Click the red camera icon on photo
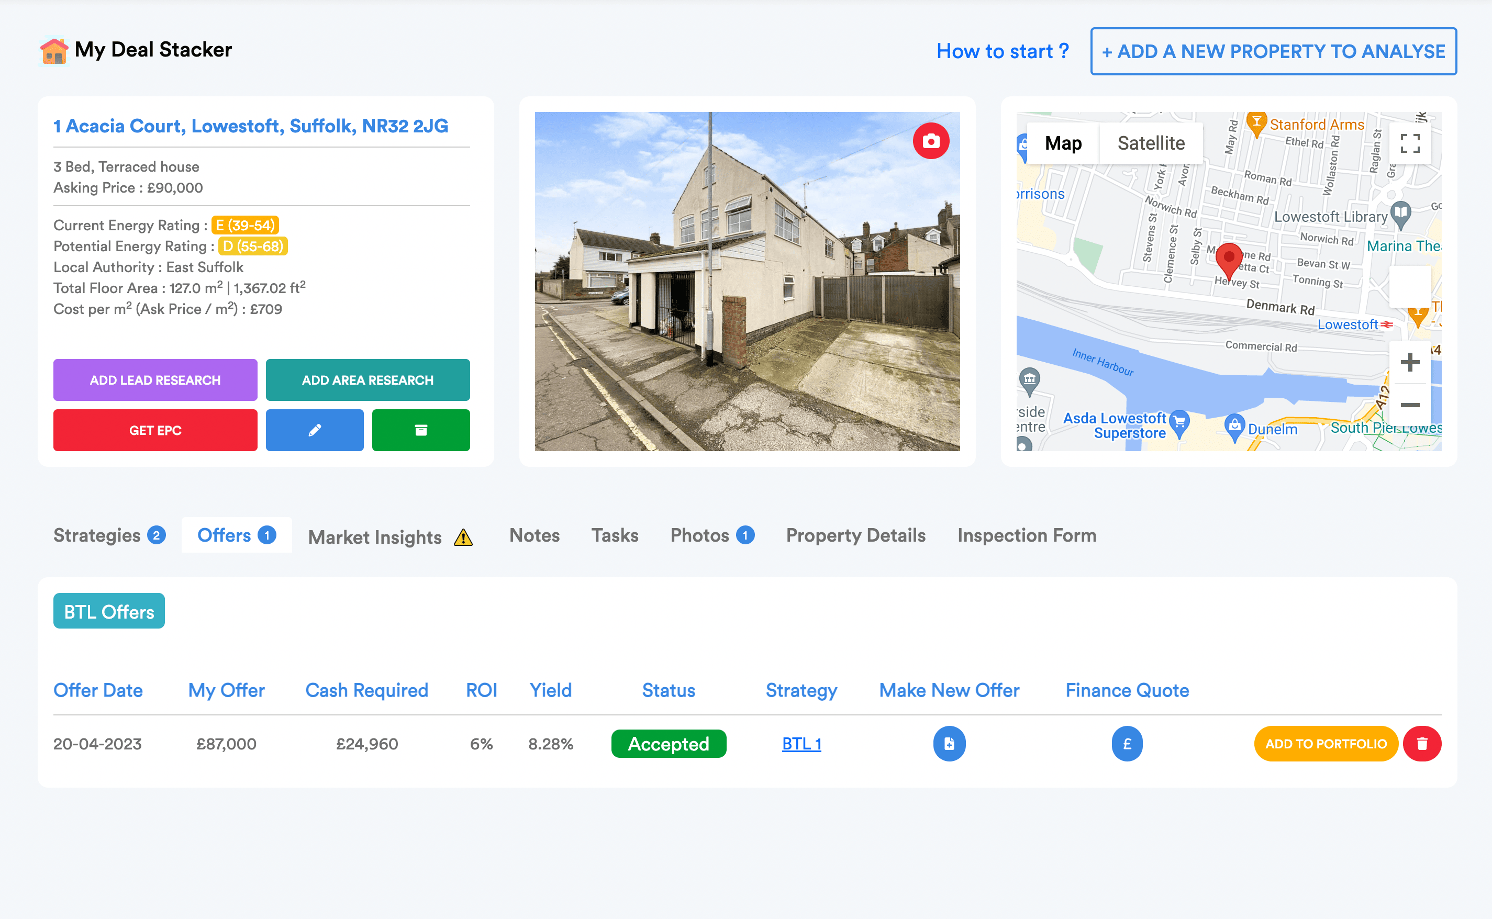This screenshot has width=1492, height=919. (x=930, y=141)
